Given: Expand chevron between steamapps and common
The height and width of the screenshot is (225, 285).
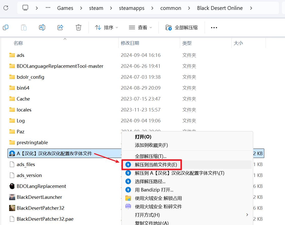Looking at the screenshot, I should tap(152, 8).
